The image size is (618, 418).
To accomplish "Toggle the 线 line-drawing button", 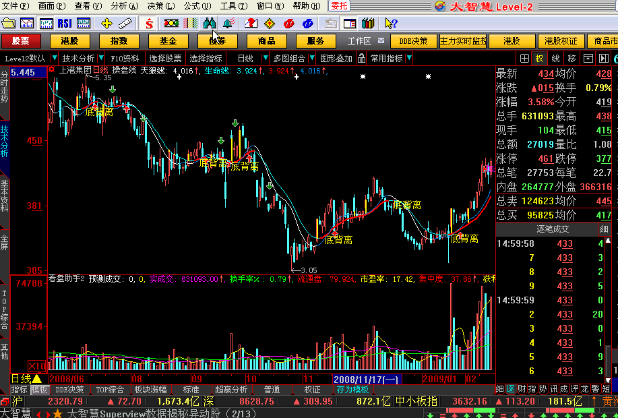I will (x=555, y=59).
